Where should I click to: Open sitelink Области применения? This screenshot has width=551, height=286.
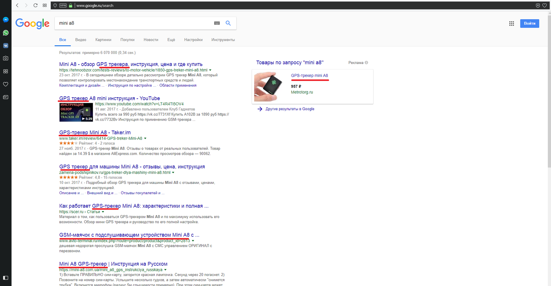(x=178, y=86)
